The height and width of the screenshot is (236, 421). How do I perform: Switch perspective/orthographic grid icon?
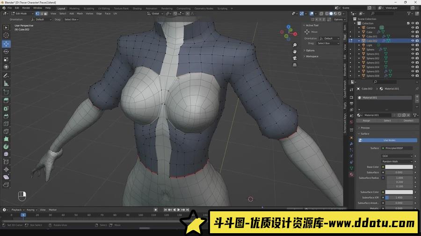(295, 65)
